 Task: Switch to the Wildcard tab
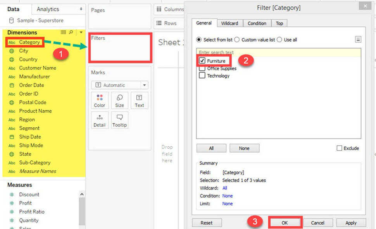pyautogui.click(x=229, y=23)
